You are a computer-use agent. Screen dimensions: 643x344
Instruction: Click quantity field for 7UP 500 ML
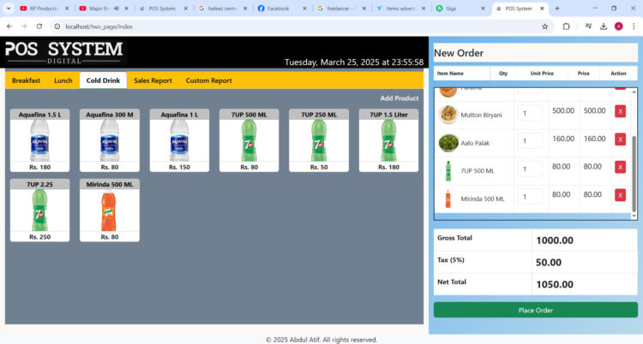pos(530,169)
